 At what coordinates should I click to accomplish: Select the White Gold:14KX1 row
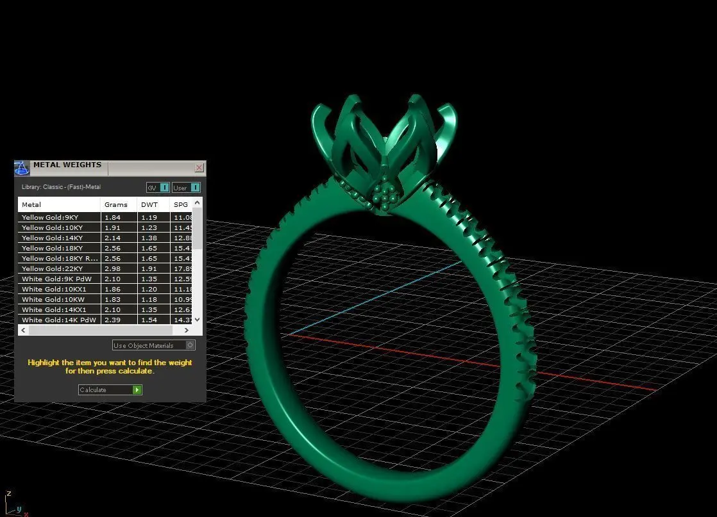105,309
